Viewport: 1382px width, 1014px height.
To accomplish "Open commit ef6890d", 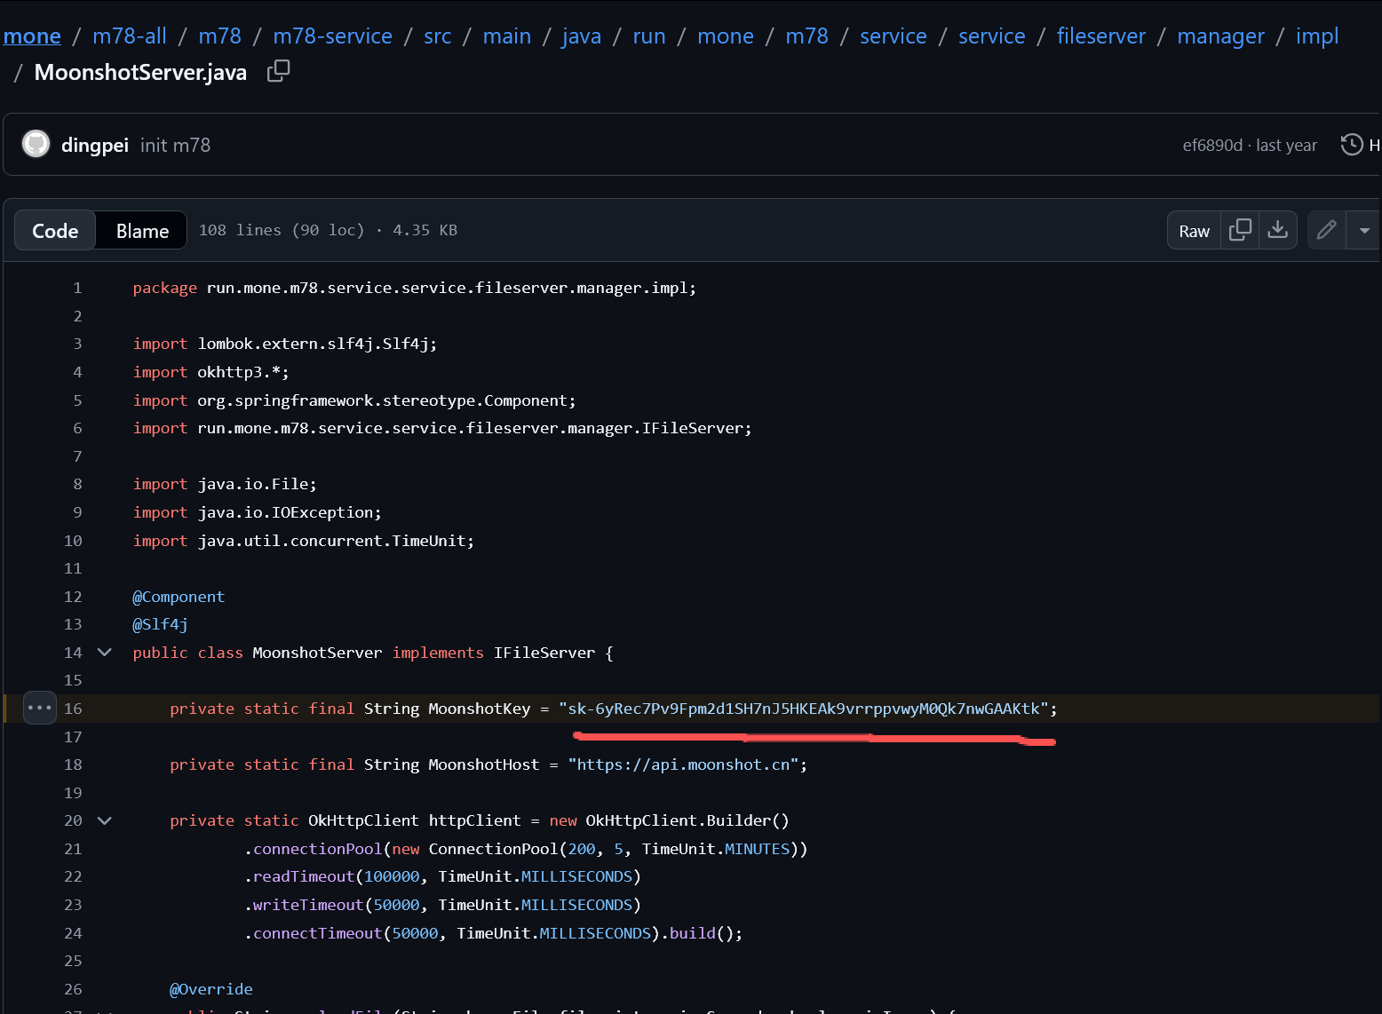I will (1211, 146).
